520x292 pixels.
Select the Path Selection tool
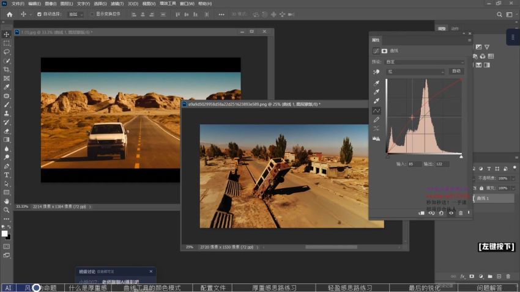click(6, 184)
